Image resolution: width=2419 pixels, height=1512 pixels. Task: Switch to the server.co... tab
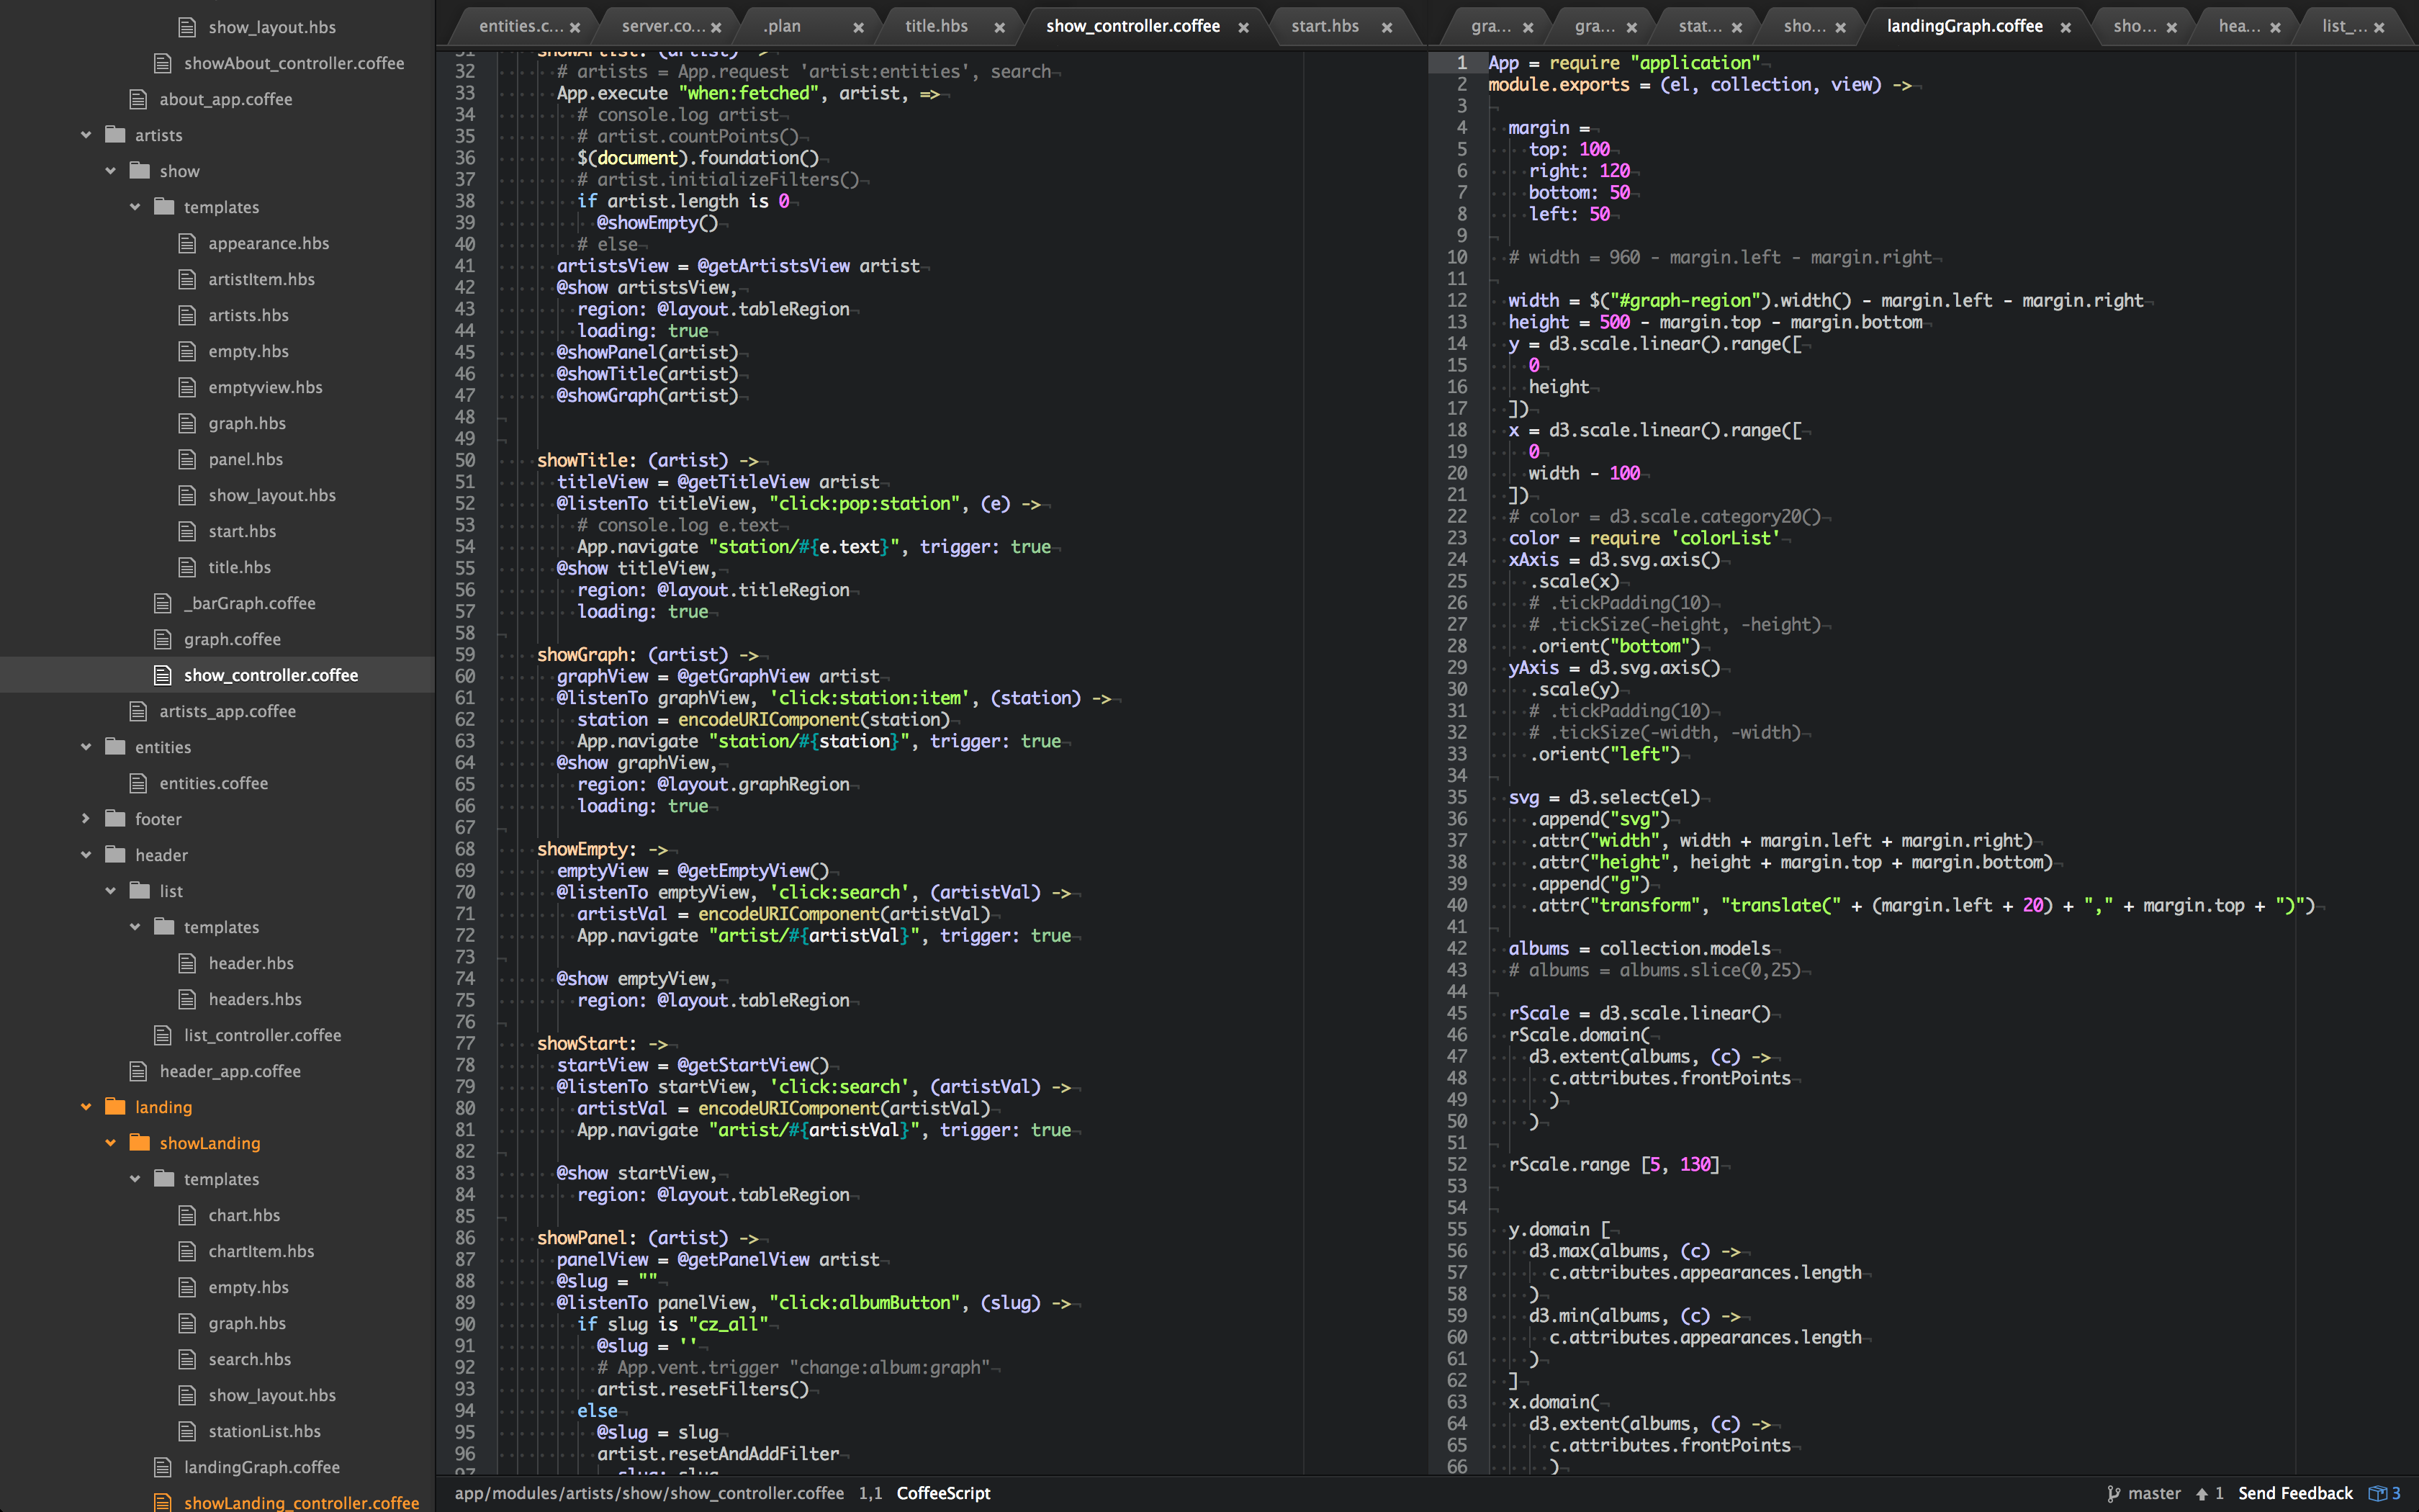(663, 26)
